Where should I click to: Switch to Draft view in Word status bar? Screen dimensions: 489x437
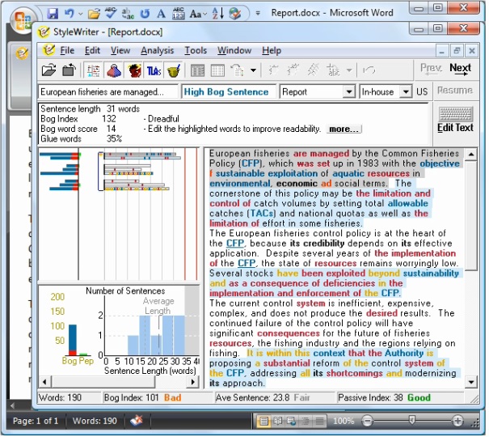coord(319,421)
